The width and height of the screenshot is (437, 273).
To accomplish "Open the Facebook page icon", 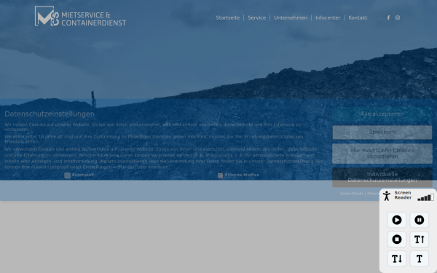I will pos(388,17).
